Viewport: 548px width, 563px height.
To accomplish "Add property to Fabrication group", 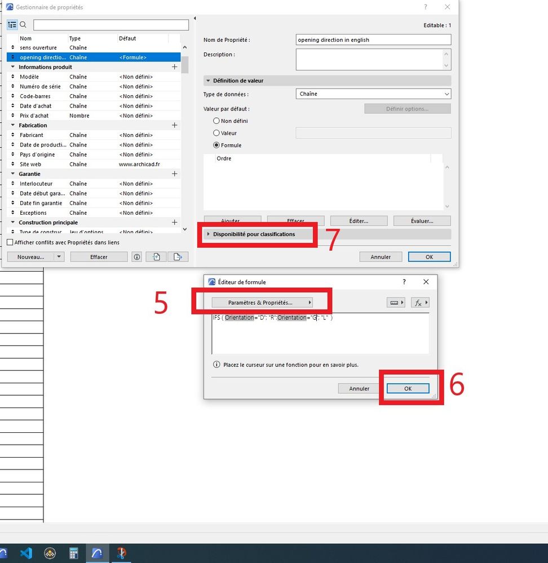I will tap(175, 125).
